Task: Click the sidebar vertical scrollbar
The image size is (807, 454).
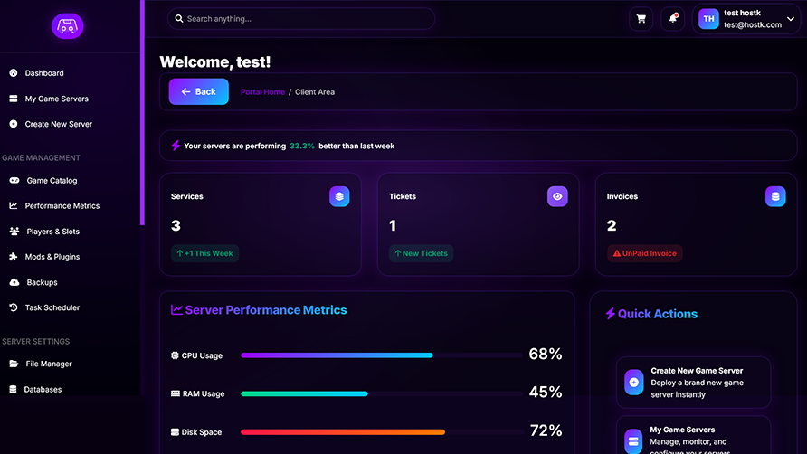Action: (141, 112)
